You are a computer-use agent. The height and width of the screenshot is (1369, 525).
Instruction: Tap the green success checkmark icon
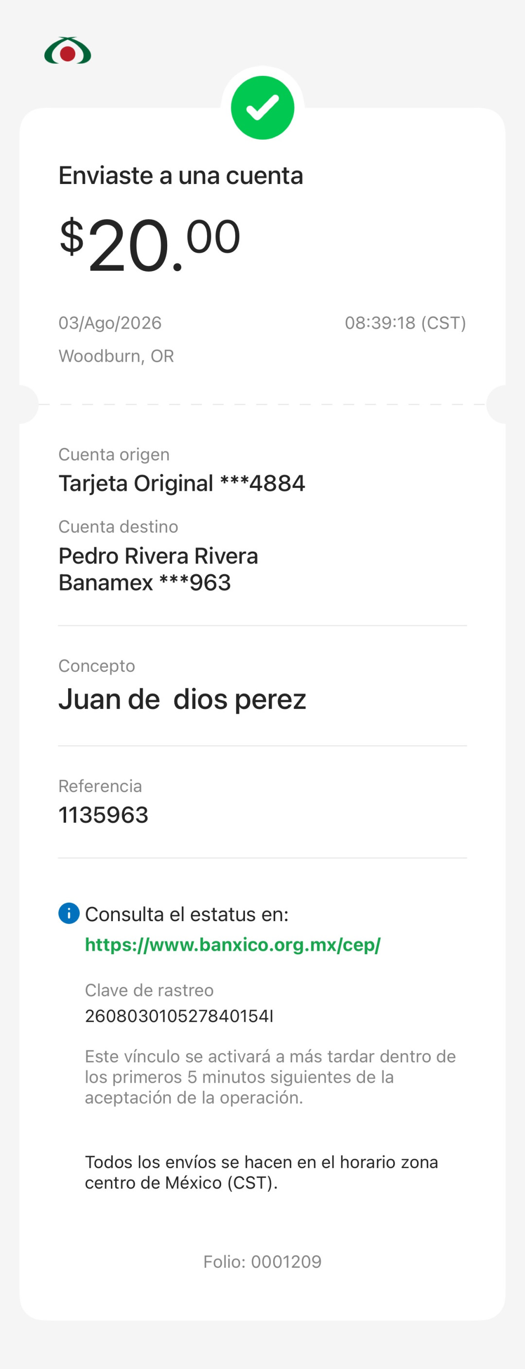pyautogui.click(x=262, y=108)
